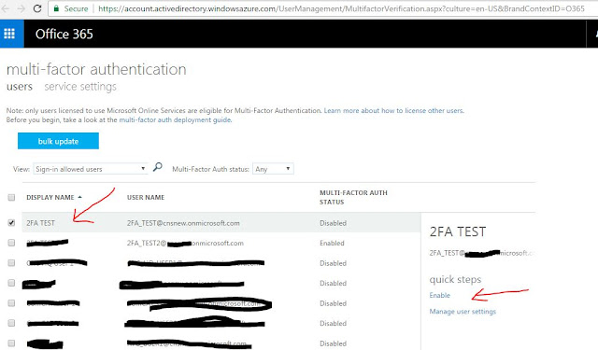Switch to the service settings tab
Viewport: 598px width, 350px height.
[80, 87]
